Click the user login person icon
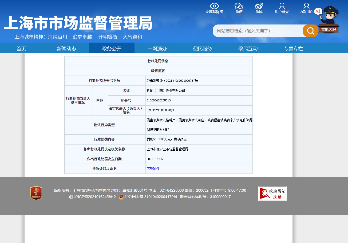 [x=282, y=6]
